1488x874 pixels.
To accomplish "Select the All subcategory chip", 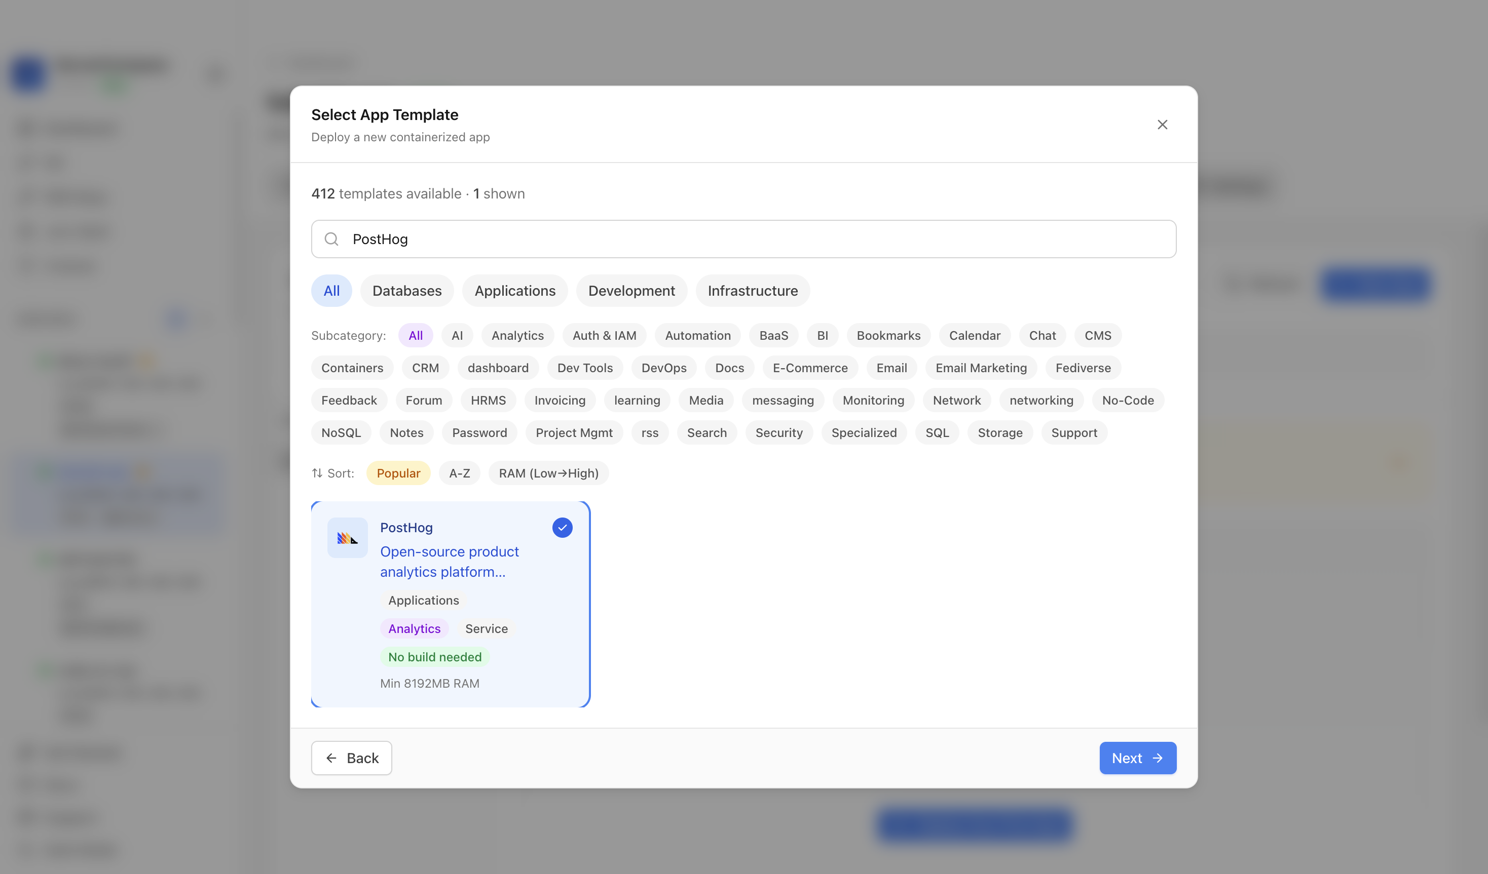I will (x=416, y=335).
